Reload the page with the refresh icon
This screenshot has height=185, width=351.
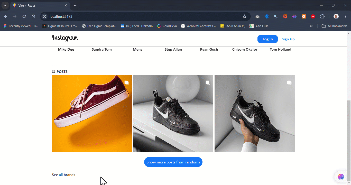[24, 16]
